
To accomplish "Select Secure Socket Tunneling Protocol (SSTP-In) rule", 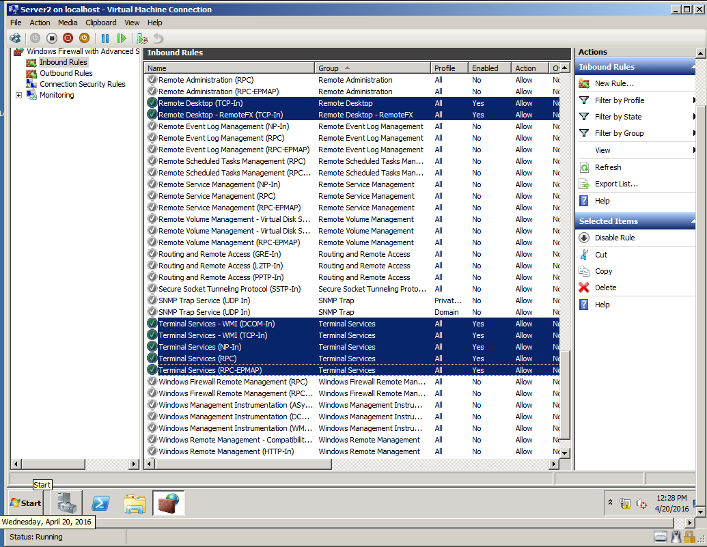I will click(x=352, y=289).
